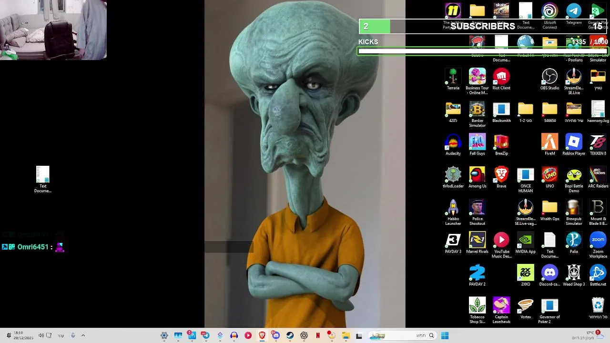Launch Captain Laserhawk desktop icon
The height and width of the screenshot is (343, 610).
pos(501,311)
